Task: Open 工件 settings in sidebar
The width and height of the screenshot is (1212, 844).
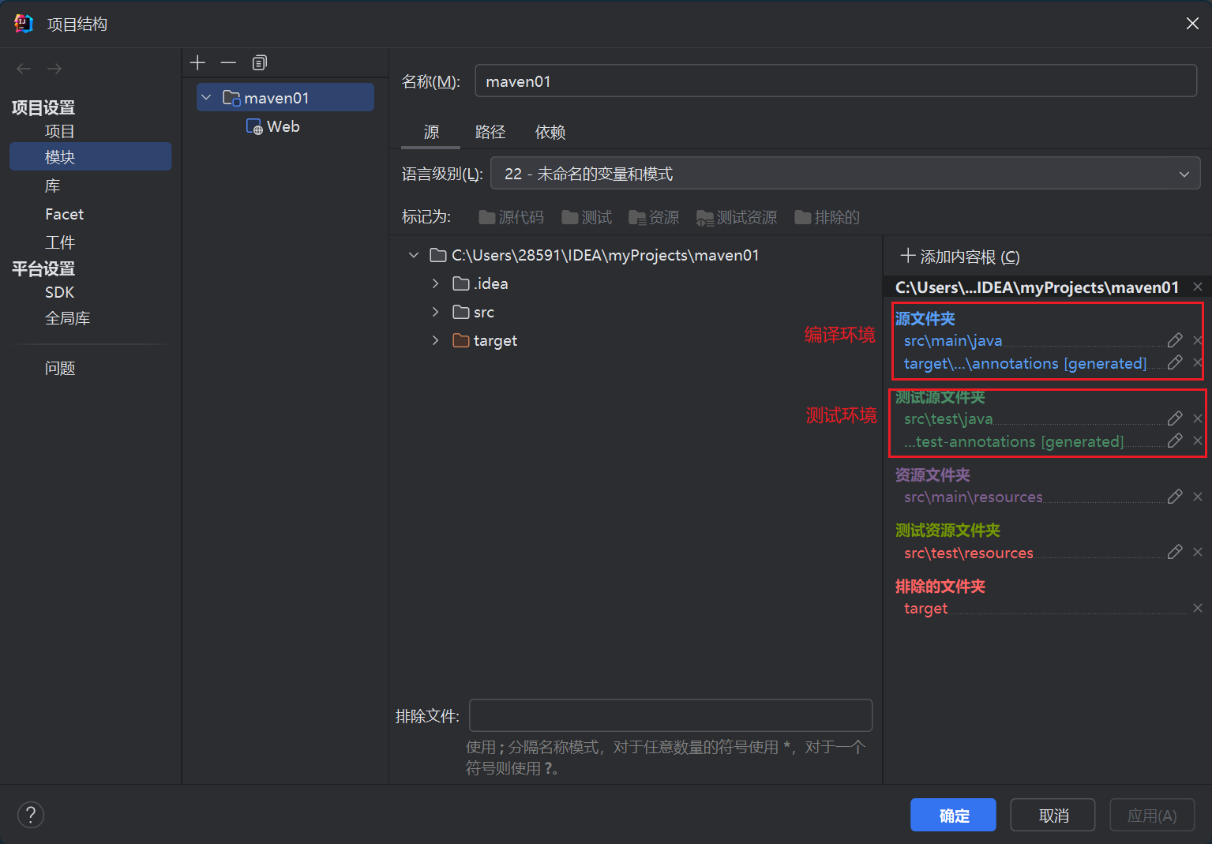Action: (60, 242)
